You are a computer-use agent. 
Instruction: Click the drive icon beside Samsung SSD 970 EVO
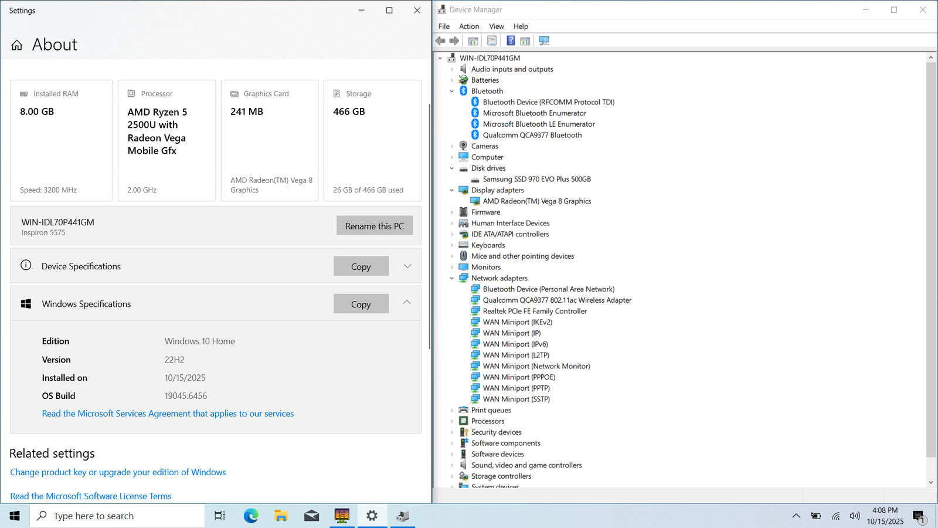[475, 180]
